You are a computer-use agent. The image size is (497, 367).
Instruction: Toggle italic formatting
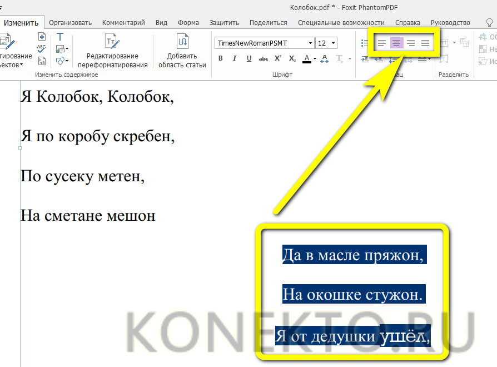tap(235, 58)
